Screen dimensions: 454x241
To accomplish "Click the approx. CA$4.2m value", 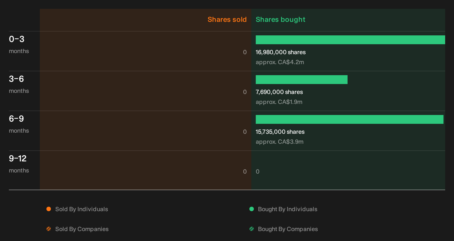I will [x=280, y=62].
